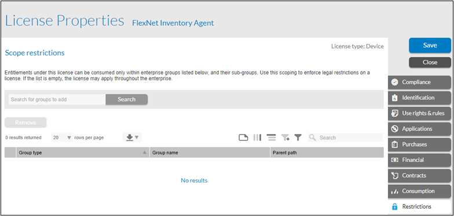The width and height of the screenshot is (454, 216).
Task: Click the download export icon
Action: pos(130,137)
